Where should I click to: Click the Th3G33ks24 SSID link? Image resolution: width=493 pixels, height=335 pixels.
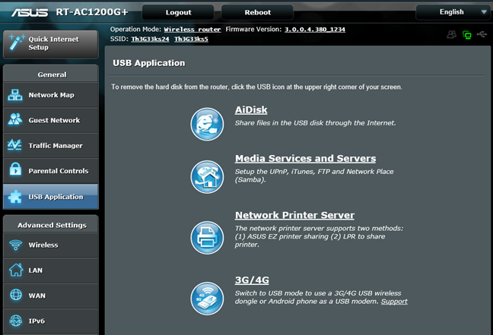[150, 40]
